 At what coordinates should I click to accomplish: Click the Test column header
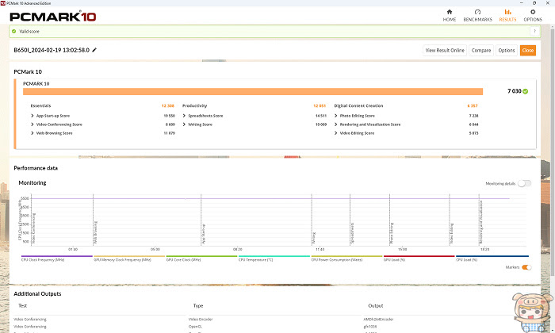pyautogui.click(x=23, y=306)
